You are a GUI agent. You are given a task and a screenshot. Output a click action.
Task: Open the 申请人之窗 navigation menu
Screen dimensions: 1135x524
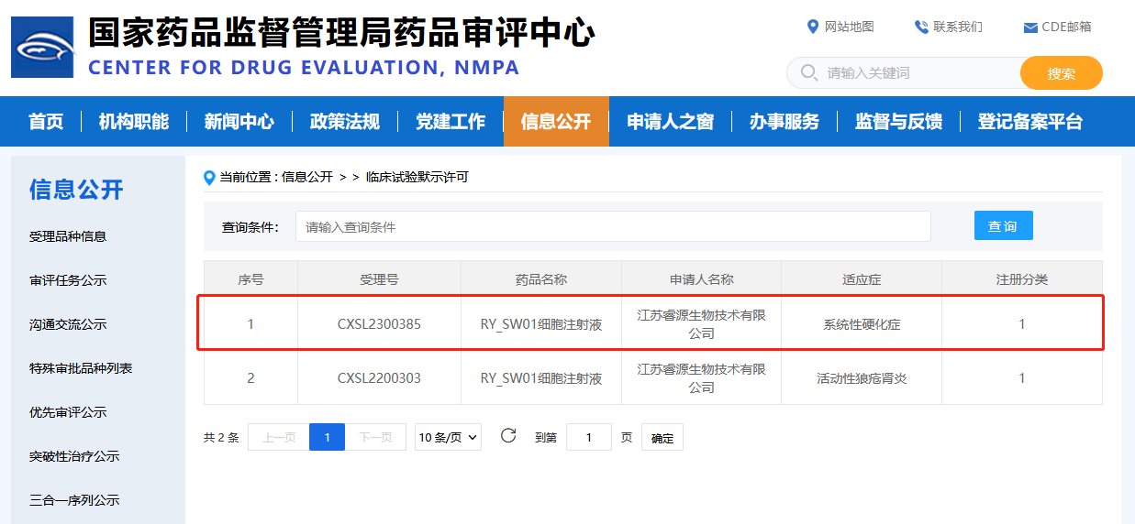click(x=670, y=122)
